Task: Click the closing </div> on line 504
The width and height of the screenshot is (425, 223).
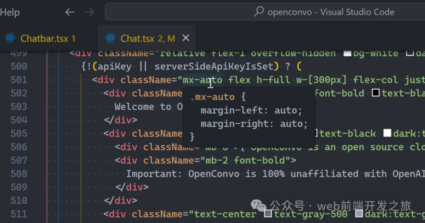Action: click(121, 120)
